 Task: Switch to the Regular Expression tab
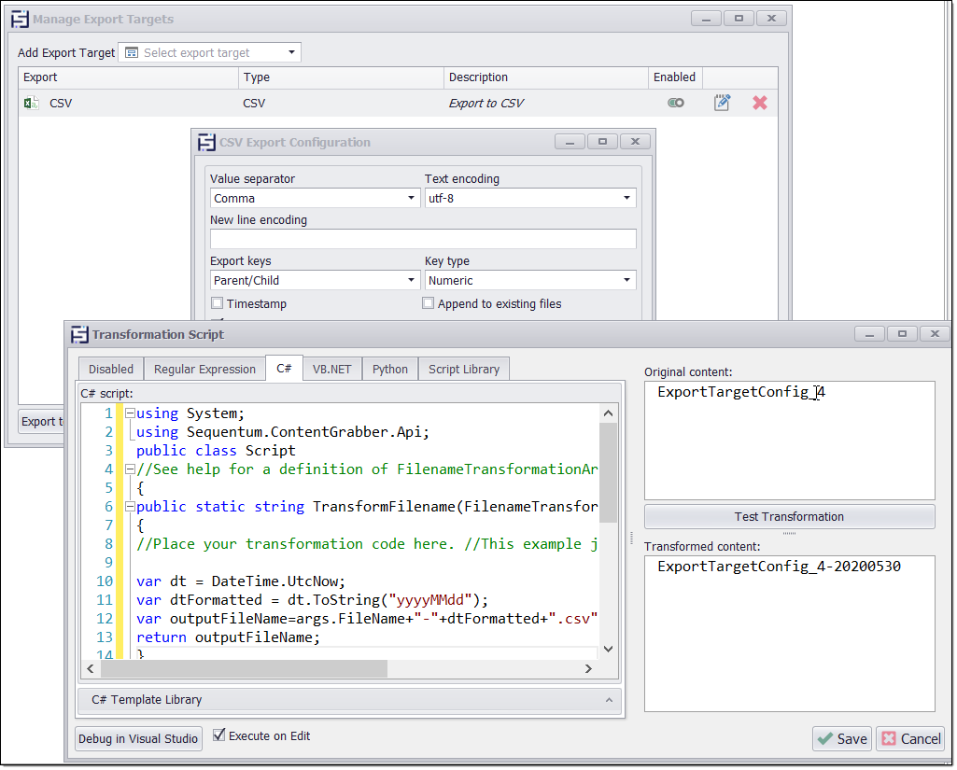(204, 369)
